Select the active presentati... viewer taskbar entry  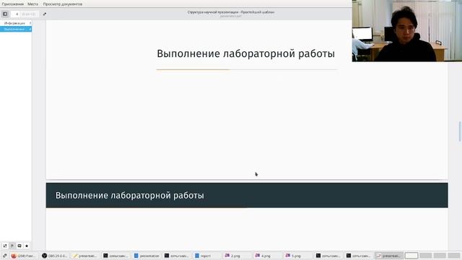[389, 256]
